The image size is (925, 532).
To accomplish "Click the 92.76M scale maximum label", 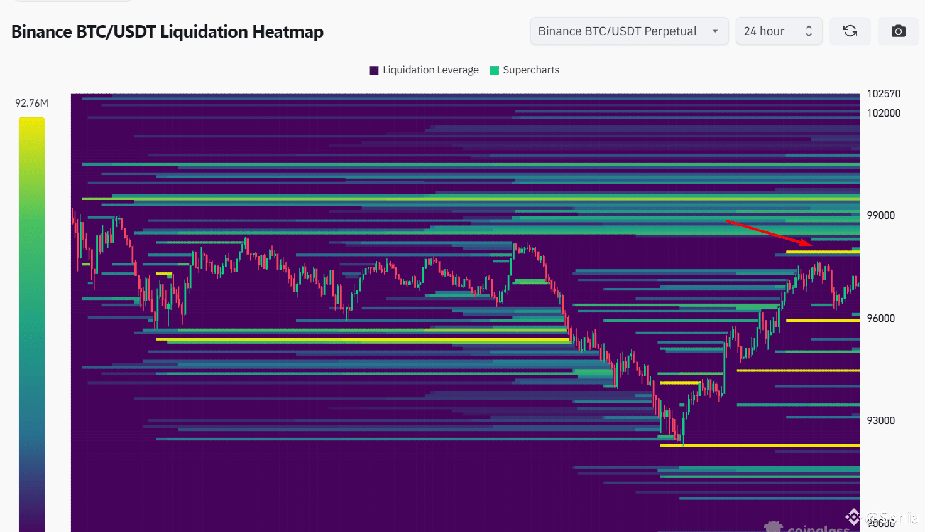I will [x=31, y=103].
